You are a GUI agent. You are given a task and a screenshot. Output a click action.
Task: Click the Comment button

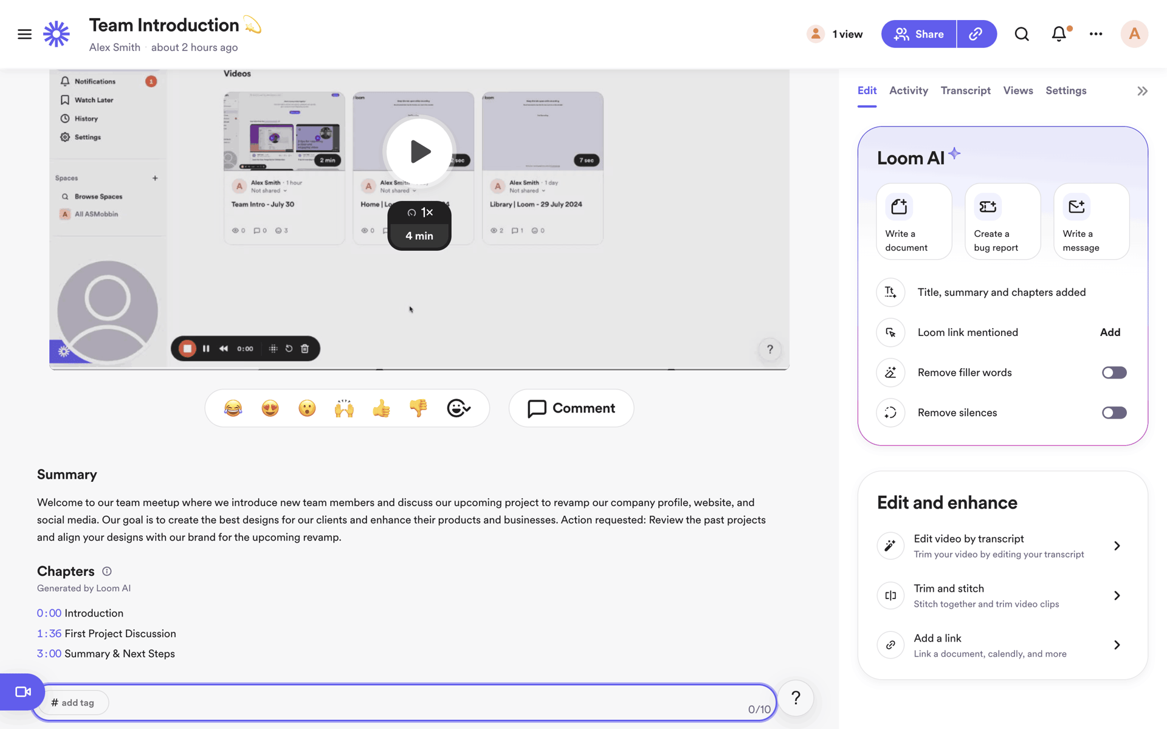coord(571,408)
